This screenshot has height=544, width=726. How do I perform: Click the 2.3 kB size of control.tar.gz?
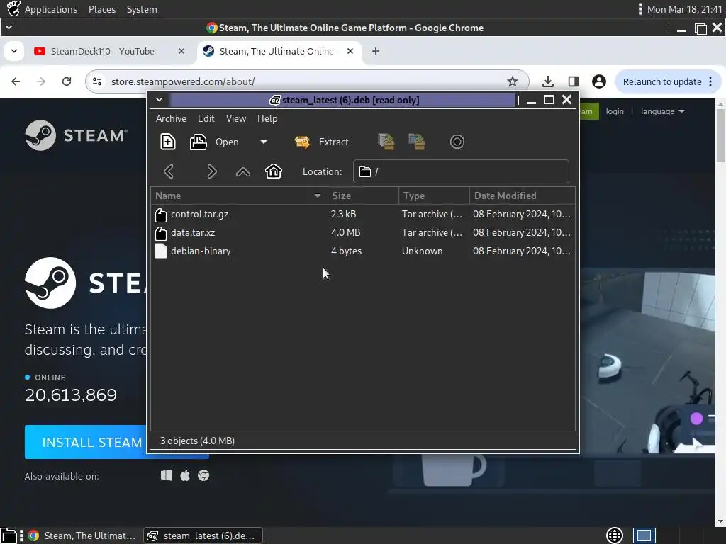coord(343,214)
